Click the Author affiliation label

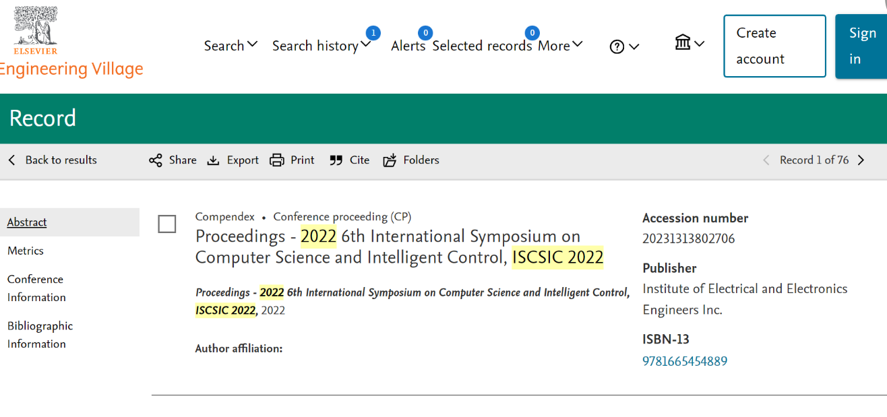click(x=239, y=348)
